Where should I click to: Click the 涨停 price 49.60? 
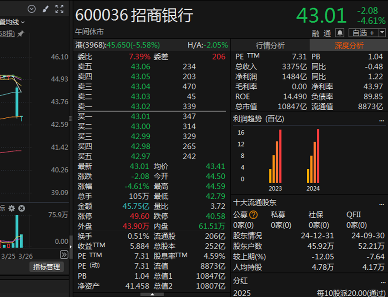point(140,216)
